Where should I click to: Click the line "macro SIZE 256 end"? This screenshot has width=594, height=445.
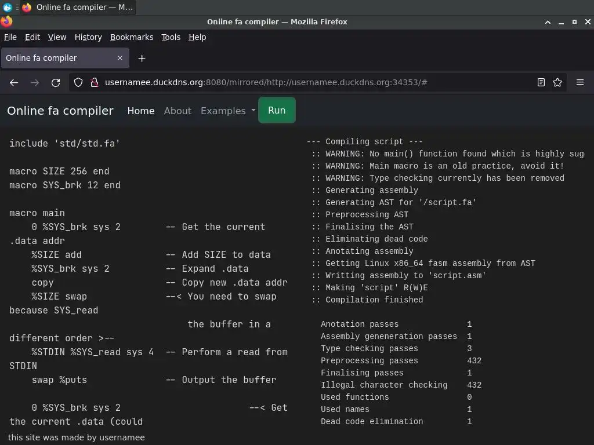pos(59,172)
